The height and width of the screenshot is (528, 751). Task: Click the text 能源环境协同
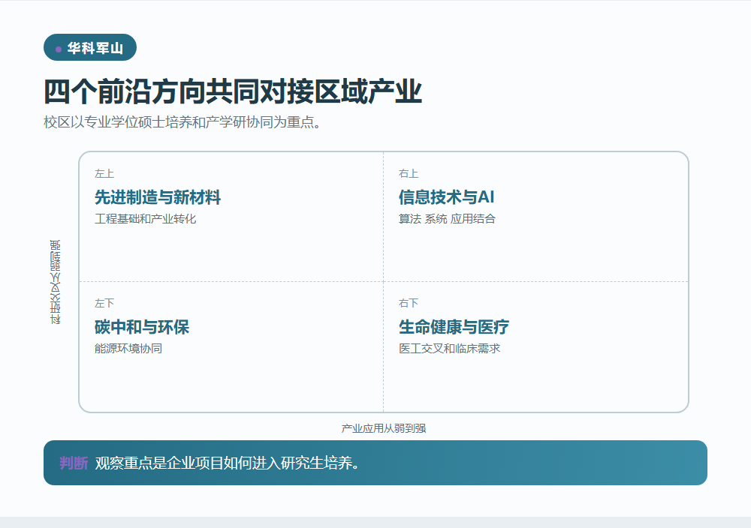(x=128, y=349)
